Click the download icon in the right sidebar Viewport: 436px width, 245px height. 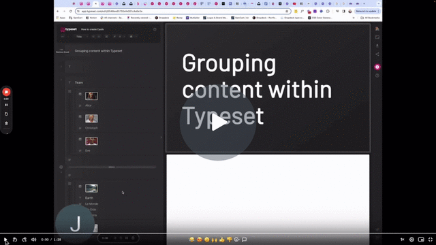pyautogui.click(x=377, y=46)
